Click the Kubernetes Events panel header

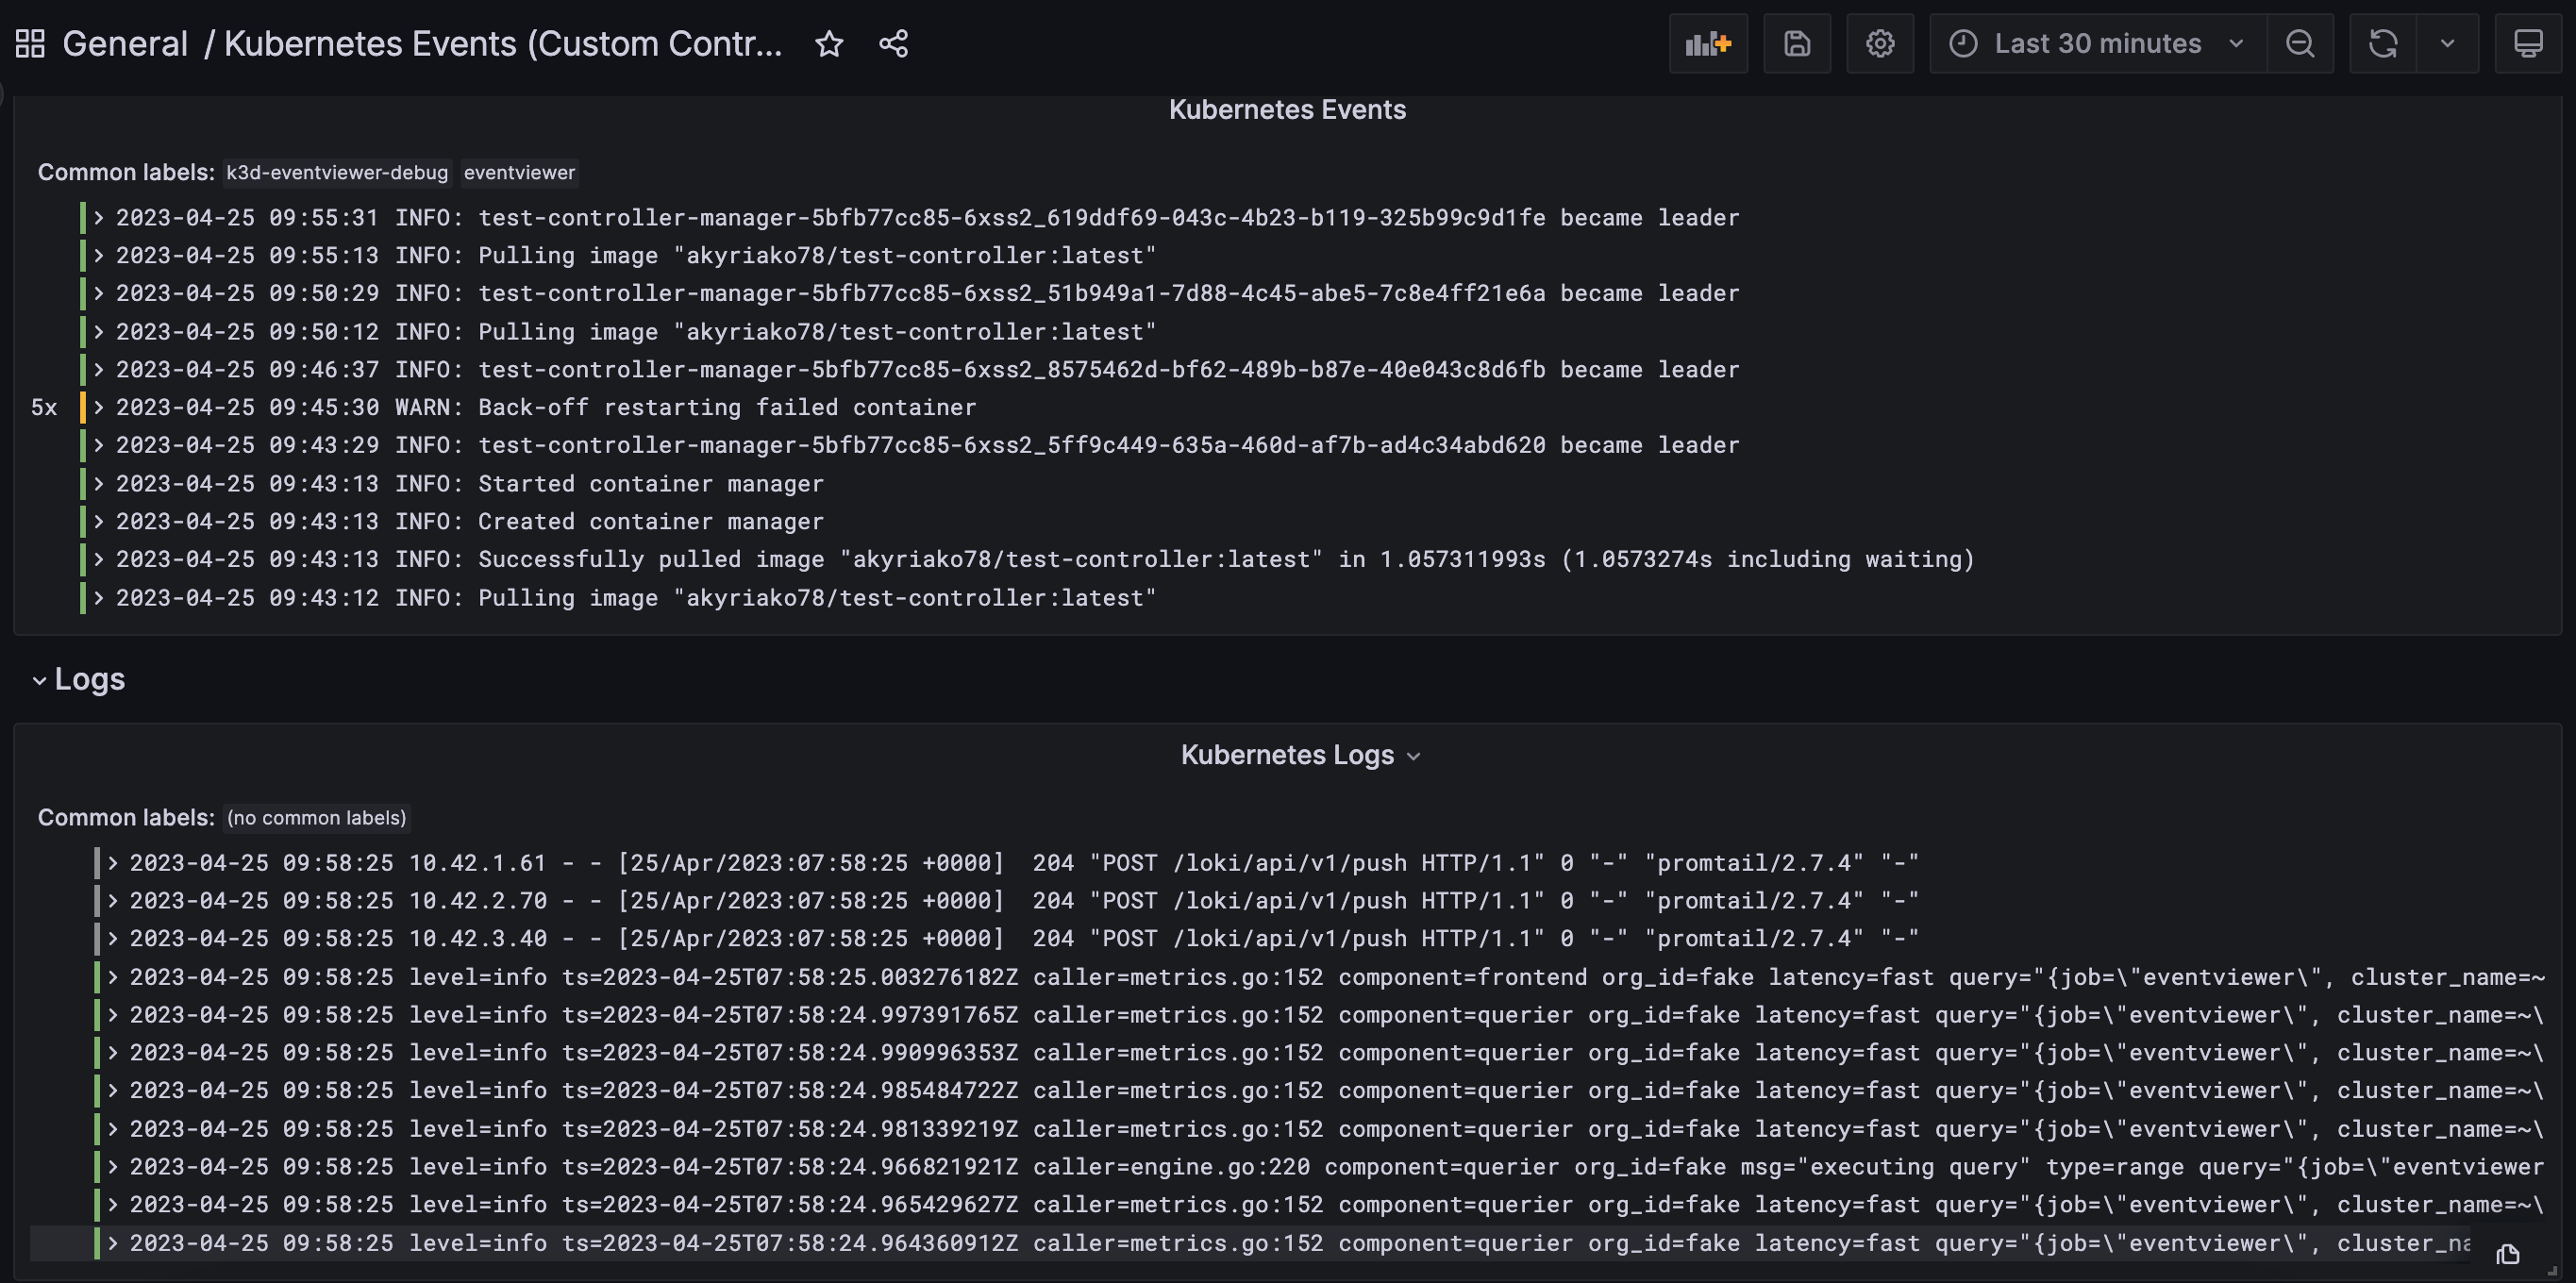[x=1287, y=110]
